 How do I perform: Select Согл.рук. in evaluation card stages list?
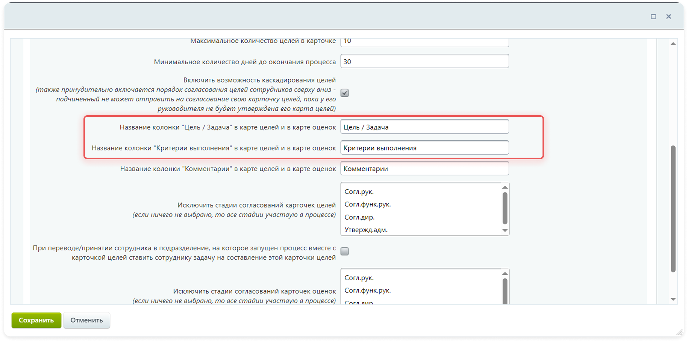[x=359, y=278]
